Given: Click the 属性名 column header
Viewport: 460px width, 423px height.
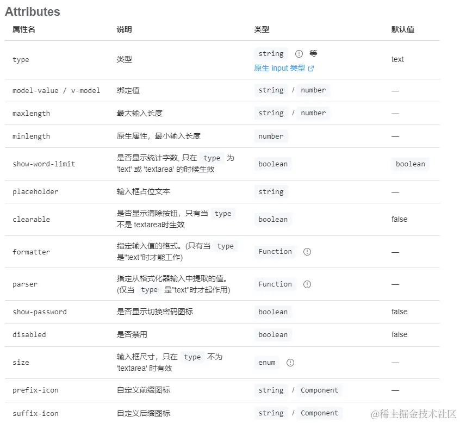Looking at the screenshot, I should [x=24, y=29].
